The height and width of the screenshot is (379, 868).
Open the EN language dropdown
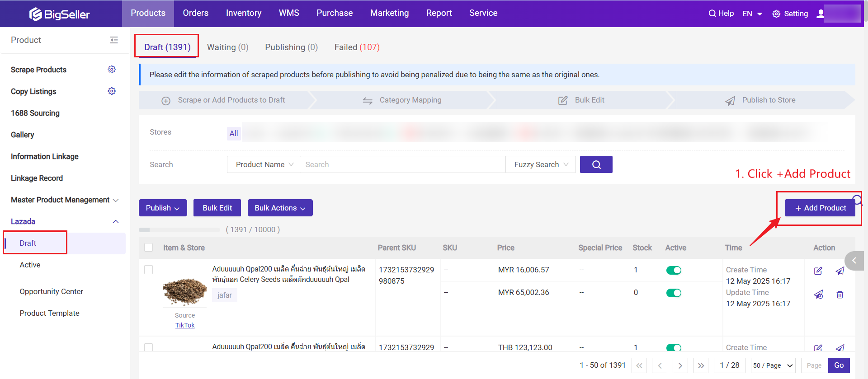click(x=752, y=14)
